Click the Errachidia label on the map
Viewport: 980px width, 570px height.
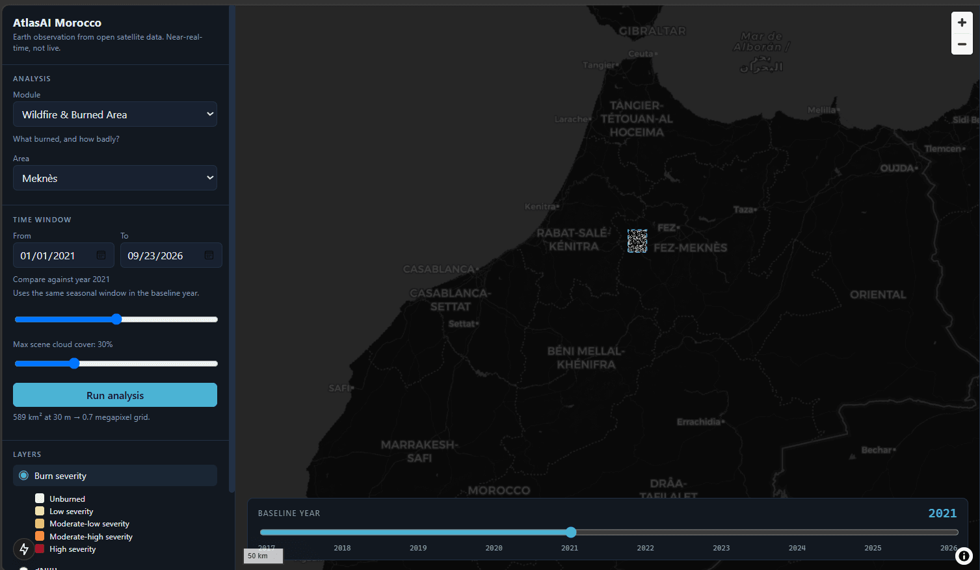(700, 422)
